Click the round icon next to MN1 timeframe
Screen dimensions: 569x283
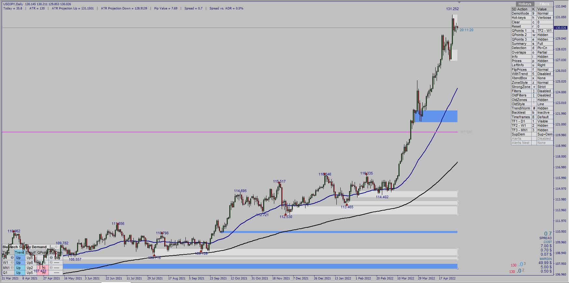[12, 268]
